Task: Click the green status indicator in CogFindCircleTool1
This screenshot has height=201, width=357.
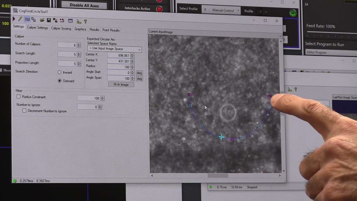Action: pyautogui.click(x=15, y=181)
